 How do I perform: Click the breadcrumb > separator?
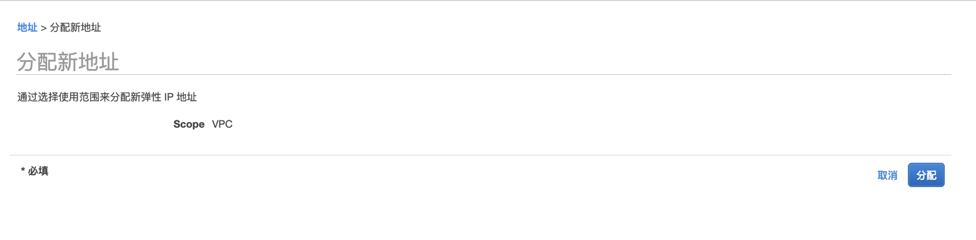pos(43,28)
